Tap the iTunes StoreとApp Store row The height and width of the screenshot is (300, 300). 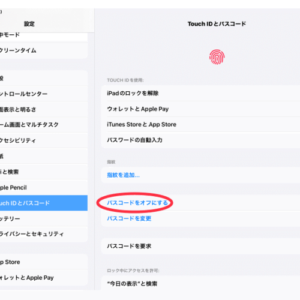[x=200, y=124]
